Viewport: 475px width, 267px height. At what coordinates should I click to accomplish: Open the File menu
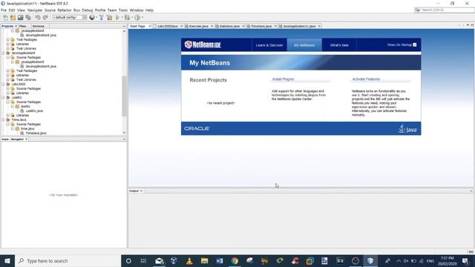[x=4, y=10]
